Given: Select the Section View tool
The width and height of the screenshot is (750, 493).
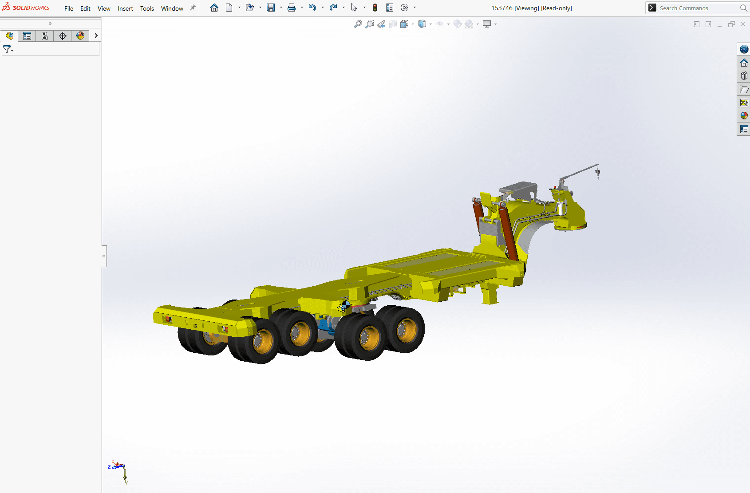Looking at the screenshot, I should 392,24.
